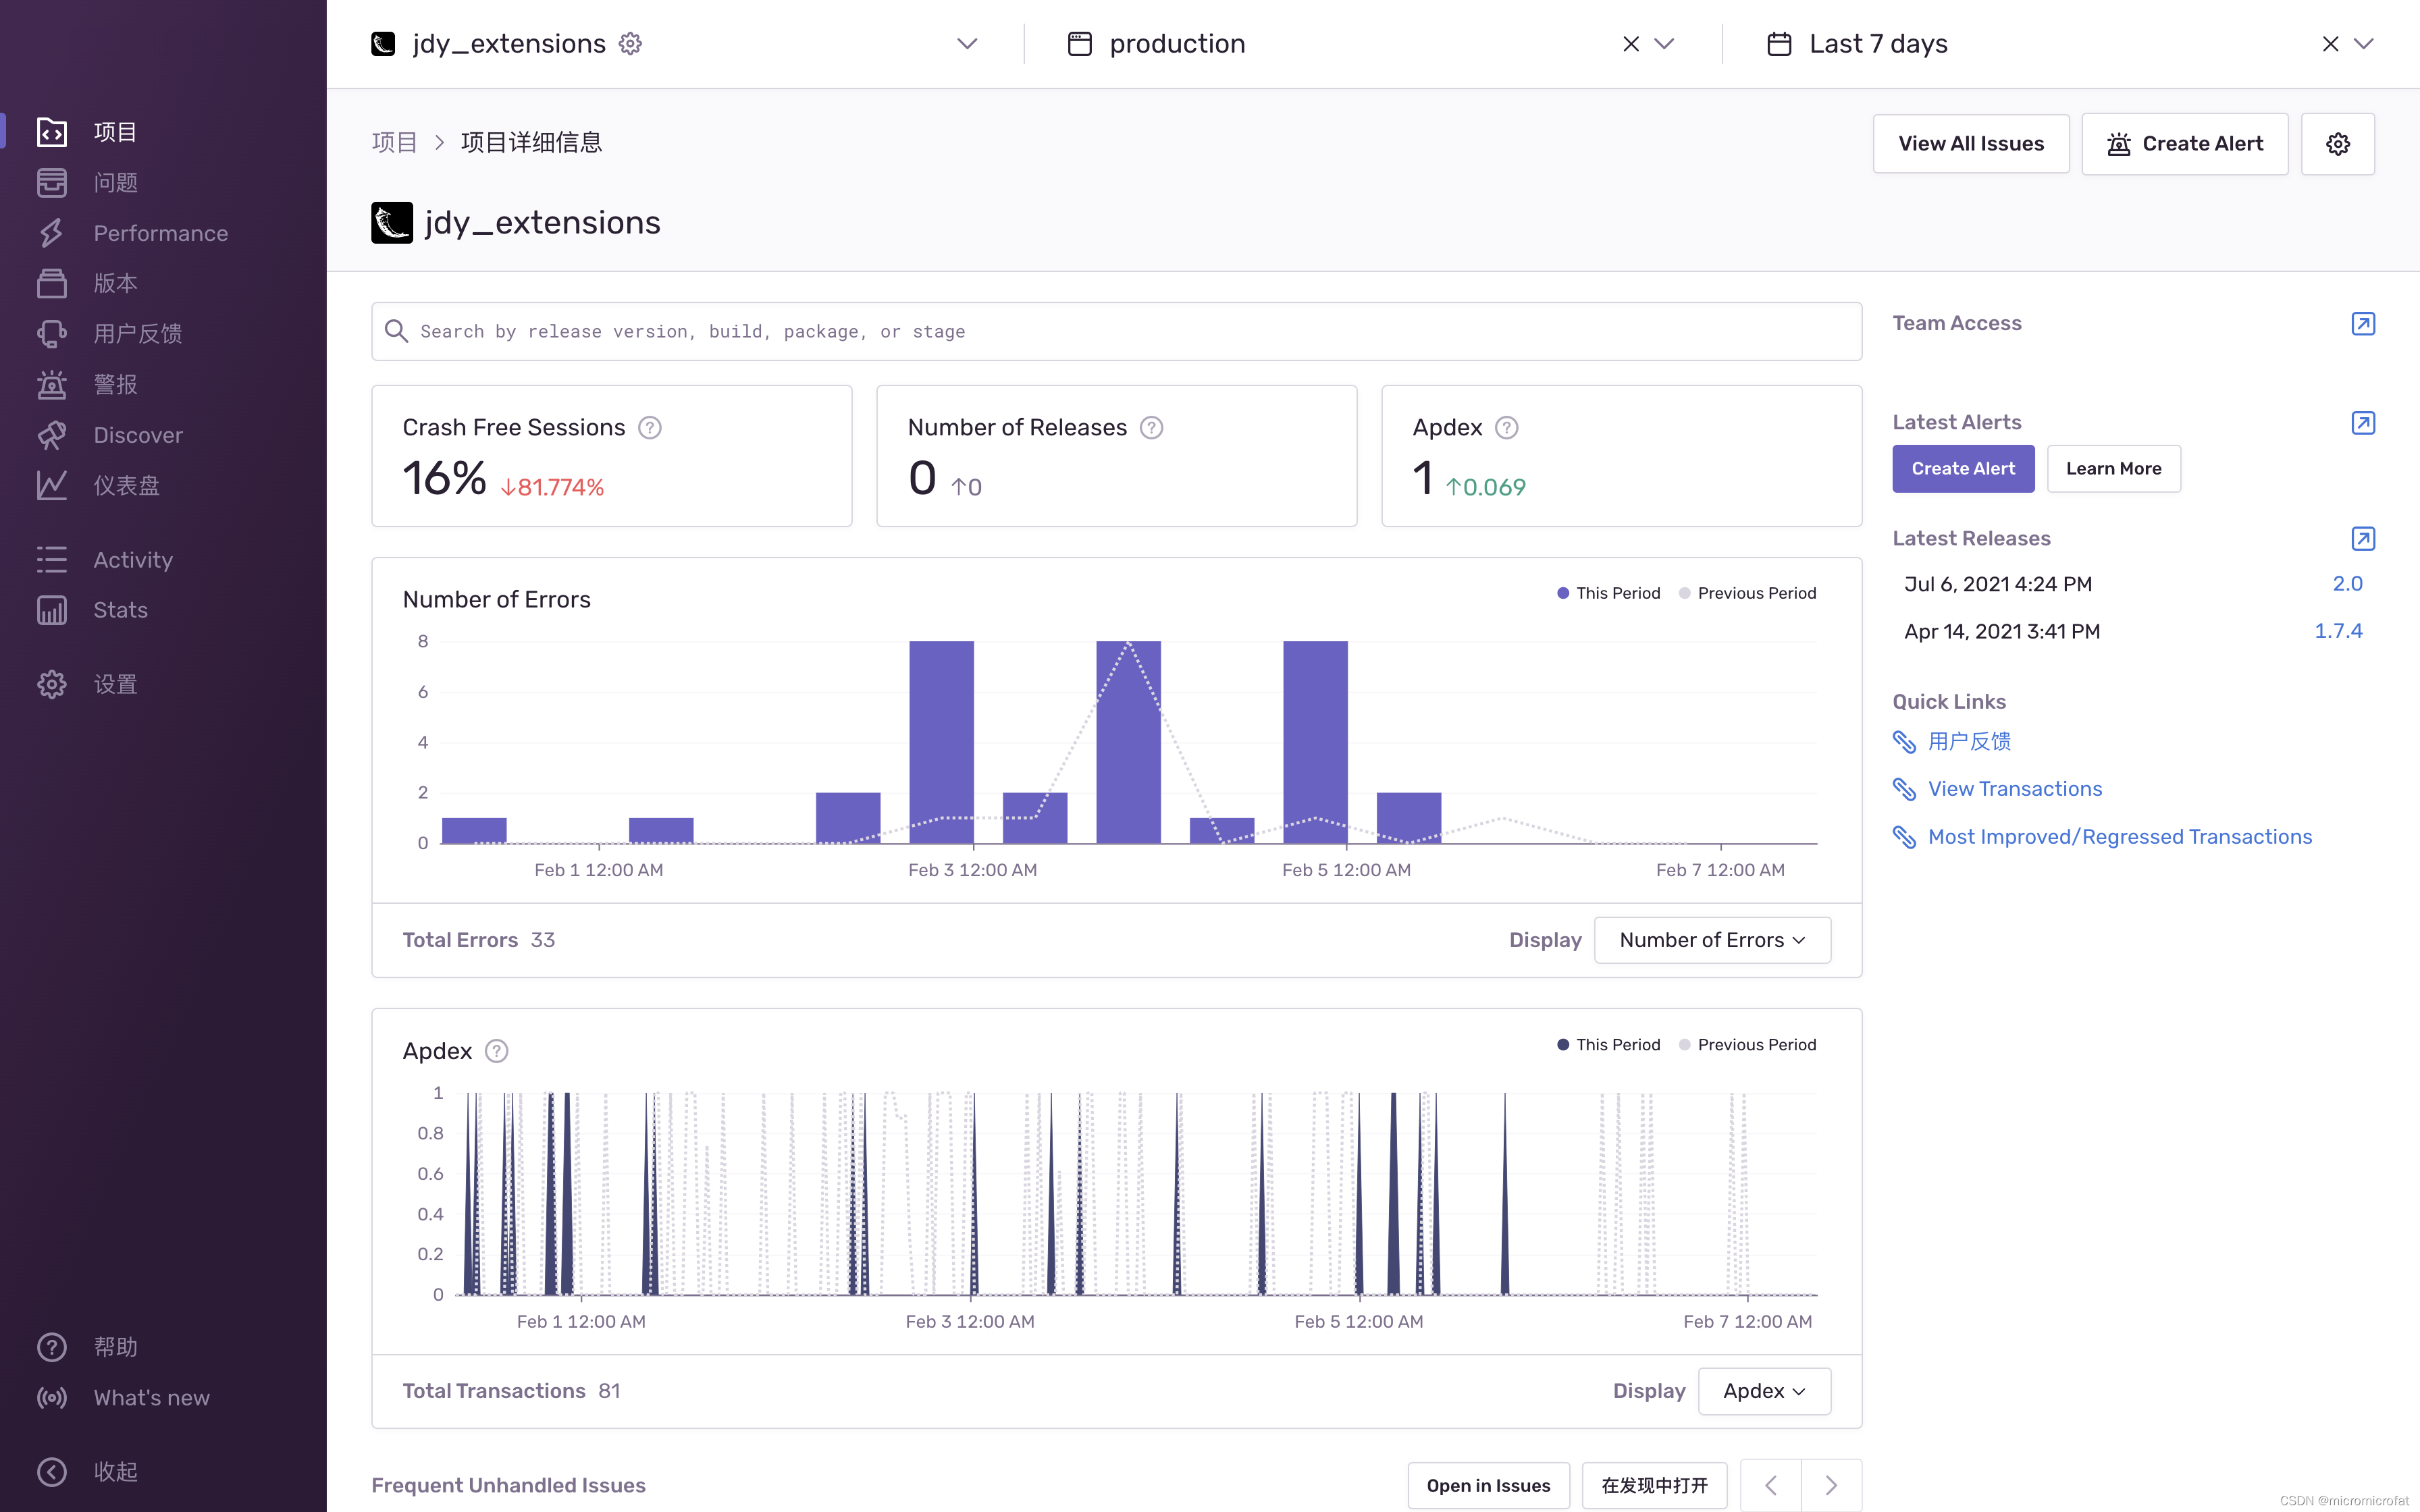Select Performance in sidebar menu
Screen dimensions: 2420x1512
coord(161,233)
